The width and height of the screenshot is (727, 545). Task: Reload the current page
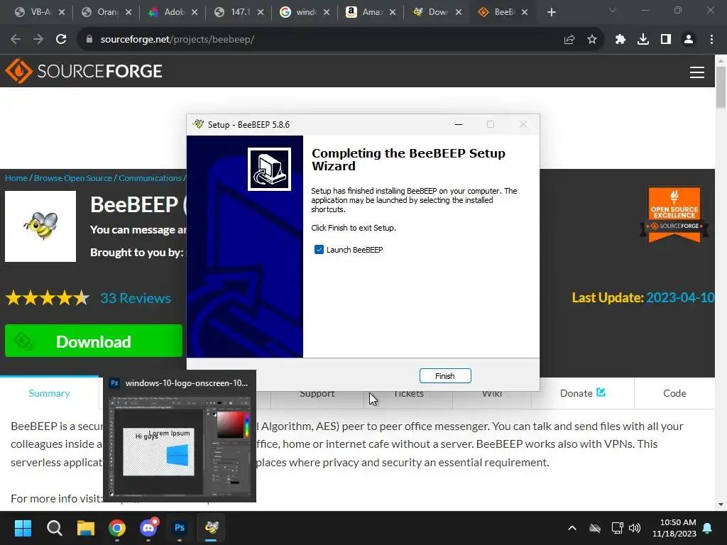click(61, 40)
